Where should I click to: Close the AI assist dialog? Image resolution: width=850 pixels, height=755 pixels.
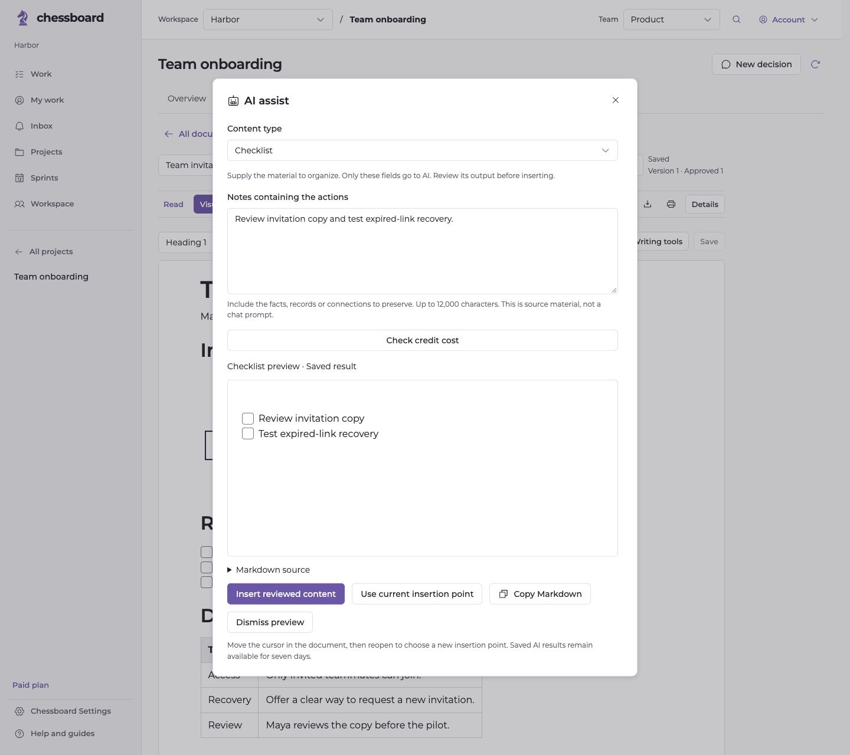(616, 100)
